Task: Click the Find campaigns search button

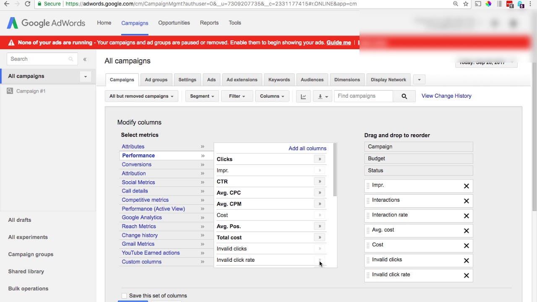Action: [x=404, y=96]
